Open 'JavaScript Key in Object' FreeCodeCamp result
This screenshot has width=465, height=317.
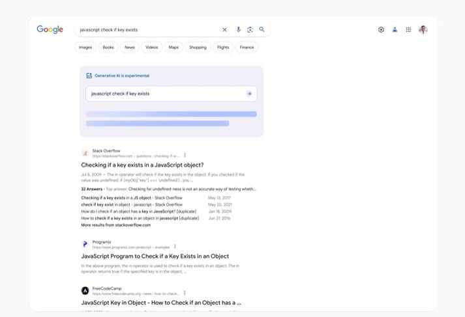click(161, 303)
